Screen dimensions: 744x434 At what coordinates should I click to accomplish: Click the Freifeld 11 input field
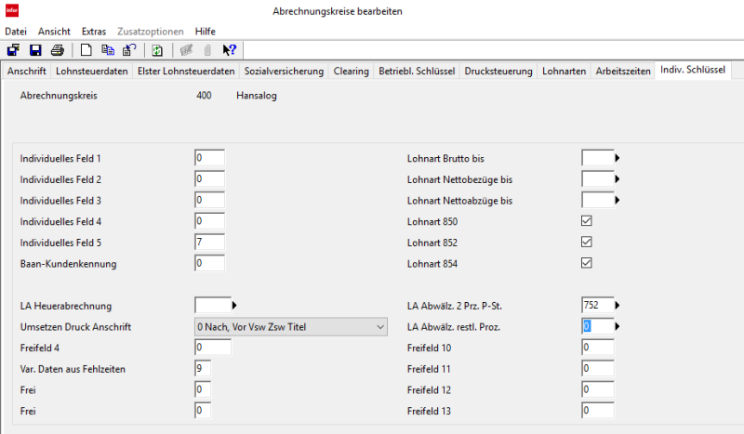pyautogui.click(x=597, y=369)
